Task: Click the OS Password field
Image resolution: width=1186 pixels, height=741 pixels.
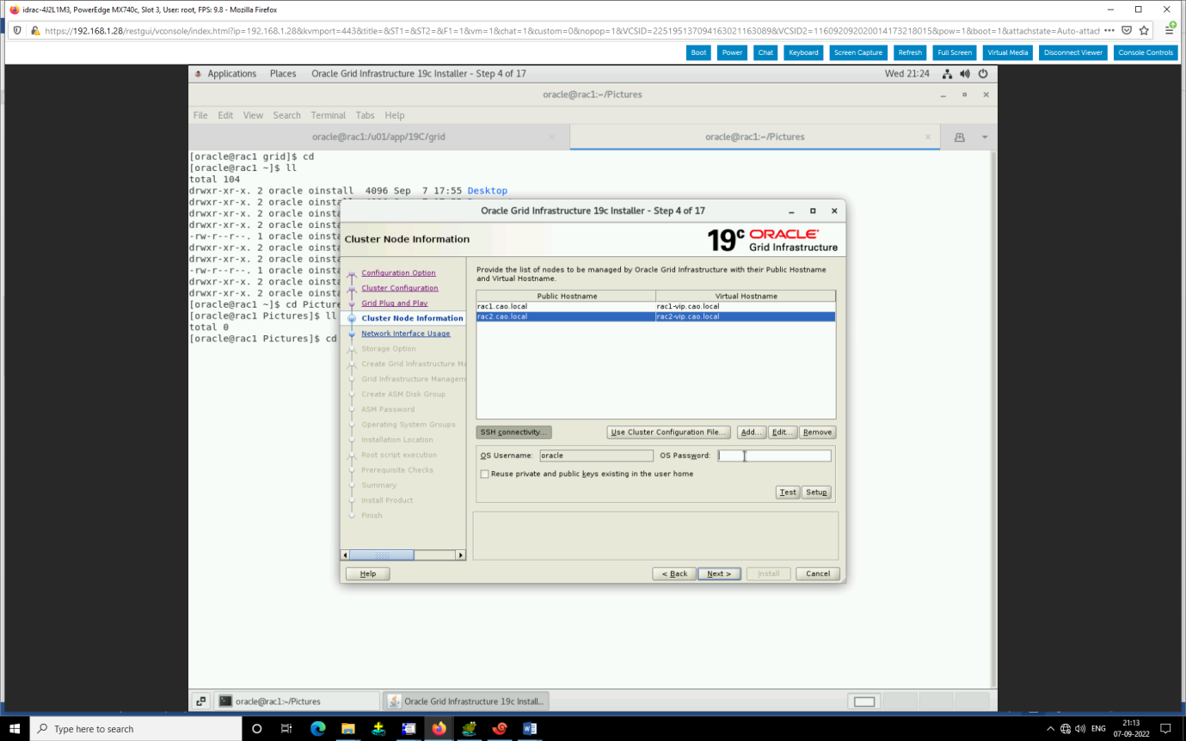Action: pos(775,456)
